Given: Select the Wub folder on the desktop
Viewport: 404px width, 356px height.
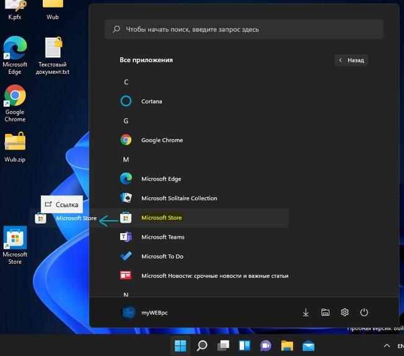Looking at the screenshot, I should [x=53, y=10].
